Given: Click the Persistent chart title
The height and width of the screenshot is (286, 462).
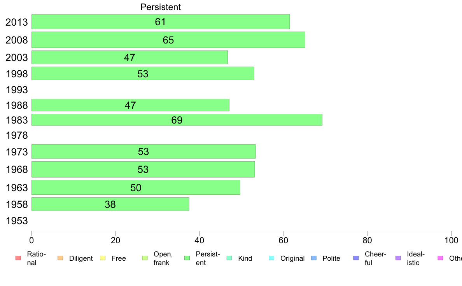Looking at the screenshot, I should [x=161, y=7].
